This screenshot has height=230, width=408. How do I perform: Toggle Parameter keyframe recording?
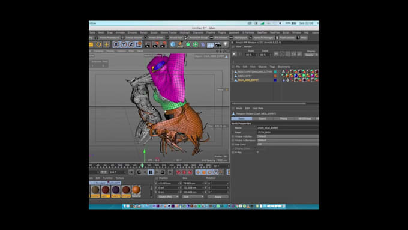click(x=216, y=172)
